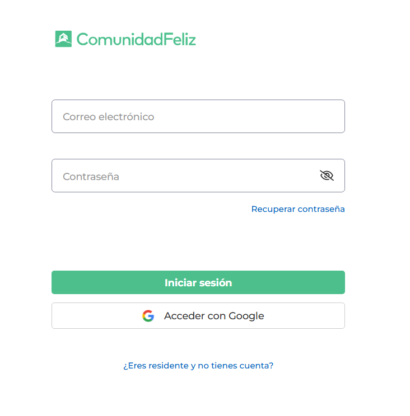This screenshot has height=416, width=410.
Task: Sign in using the Google account option
Action: click(x=198, y=316)
